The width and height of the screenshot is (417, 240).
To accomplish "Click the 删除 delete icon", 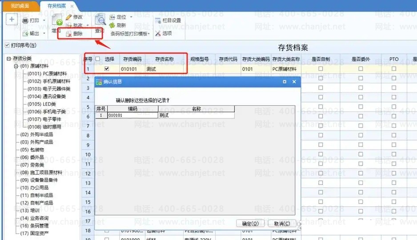I will 69,34.
